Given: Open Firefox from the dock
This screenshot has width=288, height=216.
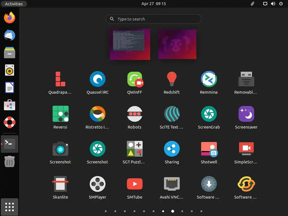Looking at the screenshot, I should [10, 18].
